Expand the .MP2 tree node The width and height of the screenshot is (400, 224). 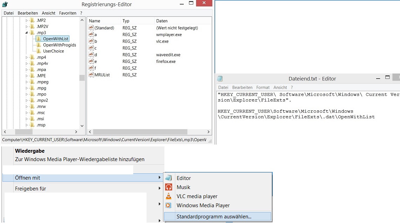(27, 20)
